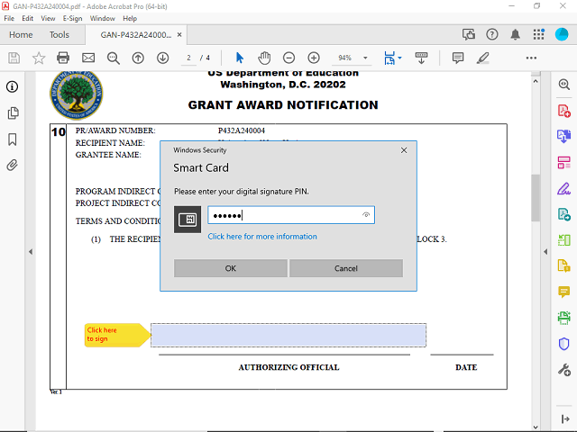Add a comment with speech bubble icon
577x432 pixels.
click(458, 58)
